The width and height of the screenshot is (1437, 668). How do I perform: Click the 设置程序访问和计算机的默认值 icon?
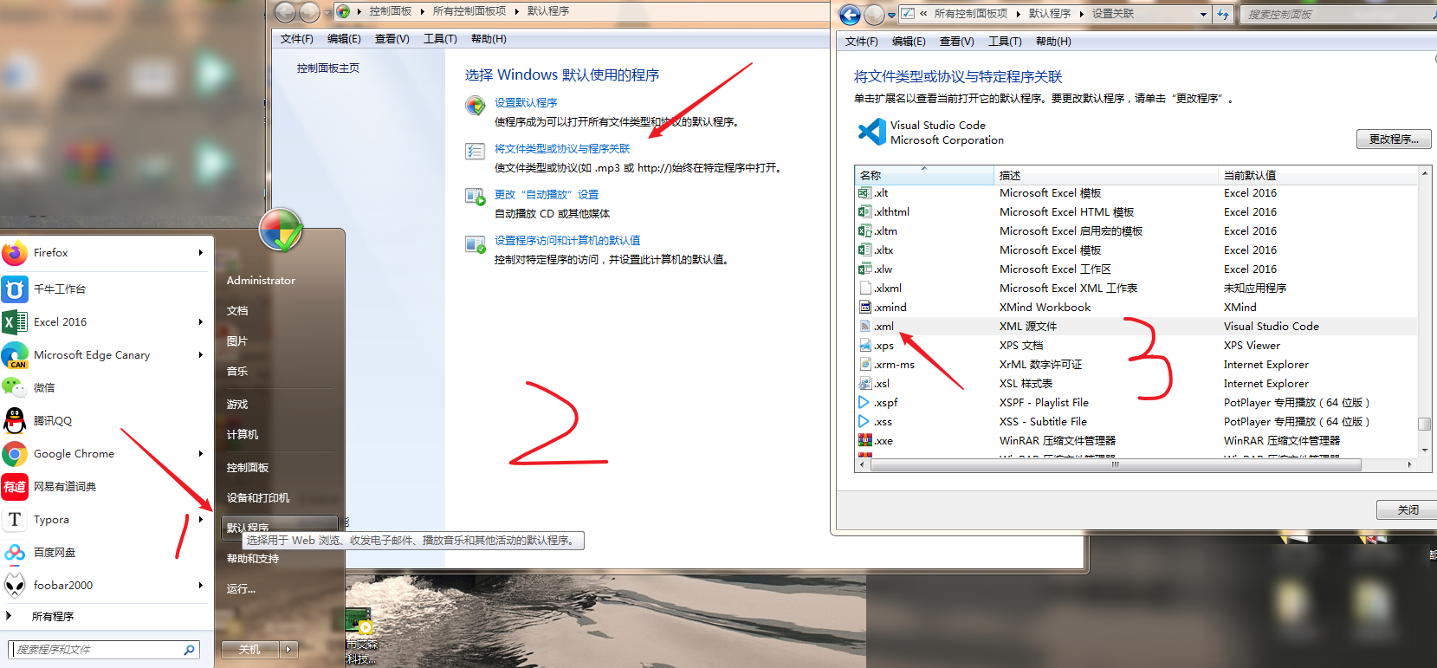(x=475, y=244)
